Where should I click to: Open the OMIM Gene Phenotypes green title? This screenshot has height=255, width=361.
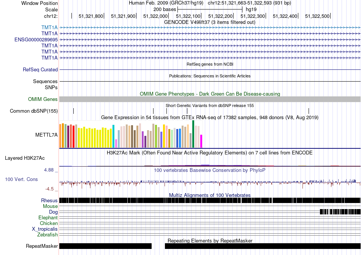point(210,94)
